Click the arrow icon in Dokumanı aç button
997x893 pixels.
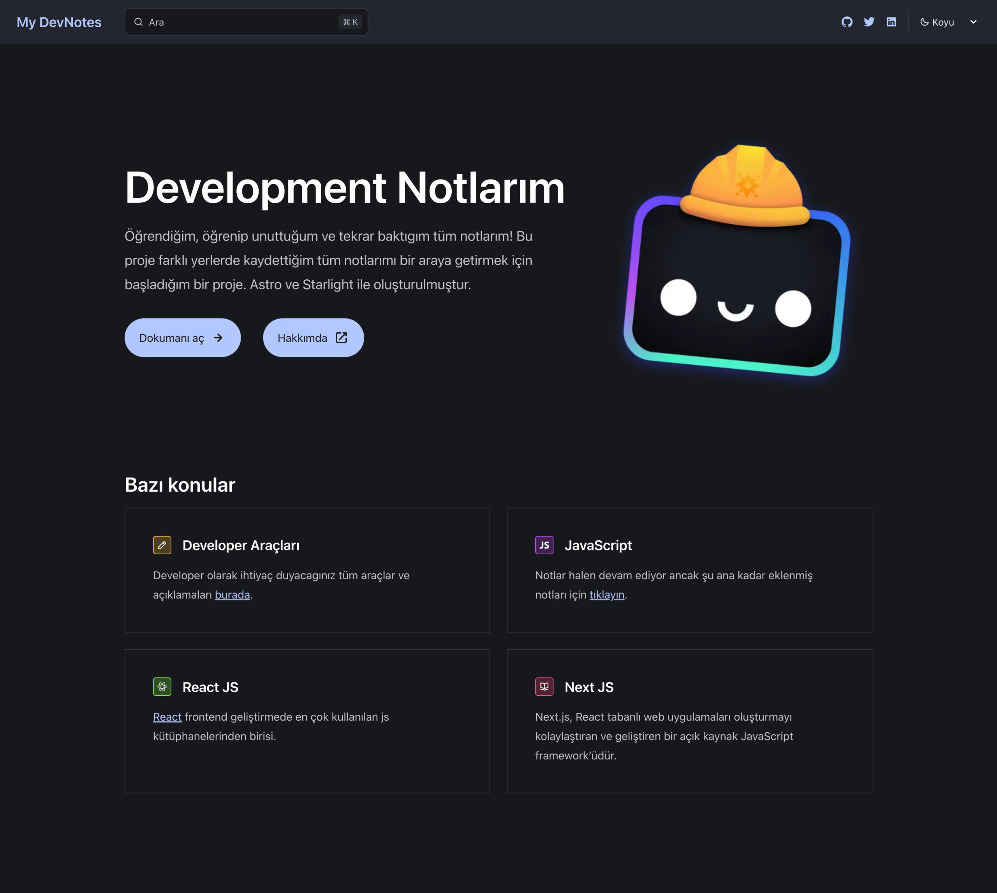click(x=218, y=338)
